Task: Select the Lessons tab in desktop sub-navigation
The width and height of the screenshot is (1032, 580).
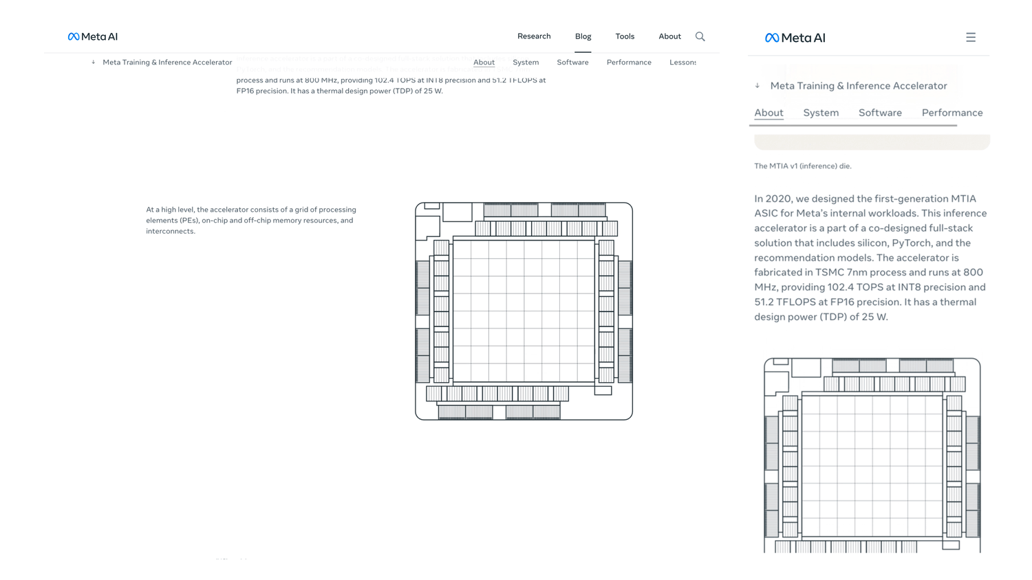Action: point(682,63)
